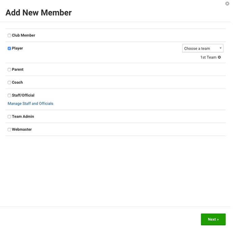Image resolution: width=234 pixels, height=230 pixels.
Task: Select the Staff/Official checkbox
Action: click(x=9, y=95)
